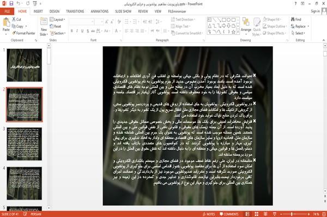Toggle text Shadow formatting
This screenshot has height=217, width=327.
tap(88, 31)
